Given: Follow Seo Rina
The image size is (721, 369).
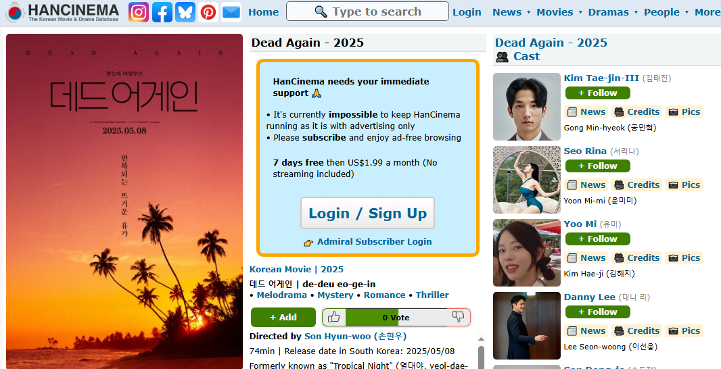Looking at the screenshot, I should [598, 166].
